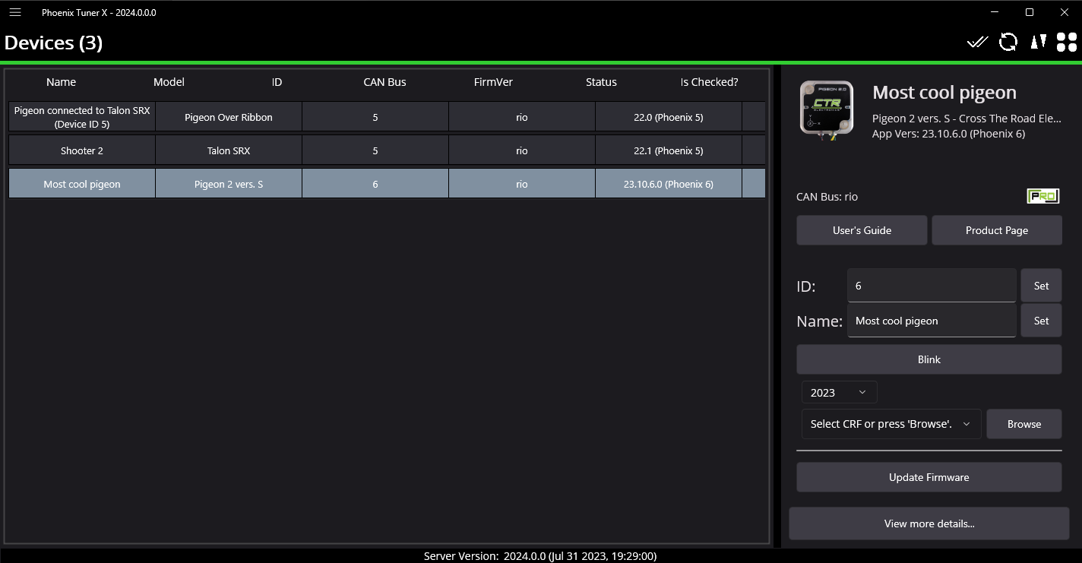Click Set next to the ID field
The image size is (1082, 563).
(x=1041, y=286)
